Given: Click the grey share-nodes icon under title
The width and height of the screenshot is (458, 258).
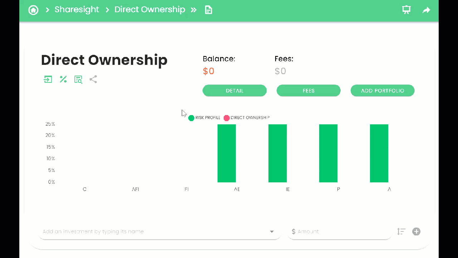Looking at the screenshot, I should pyautogui.click(x=93, y=80).
